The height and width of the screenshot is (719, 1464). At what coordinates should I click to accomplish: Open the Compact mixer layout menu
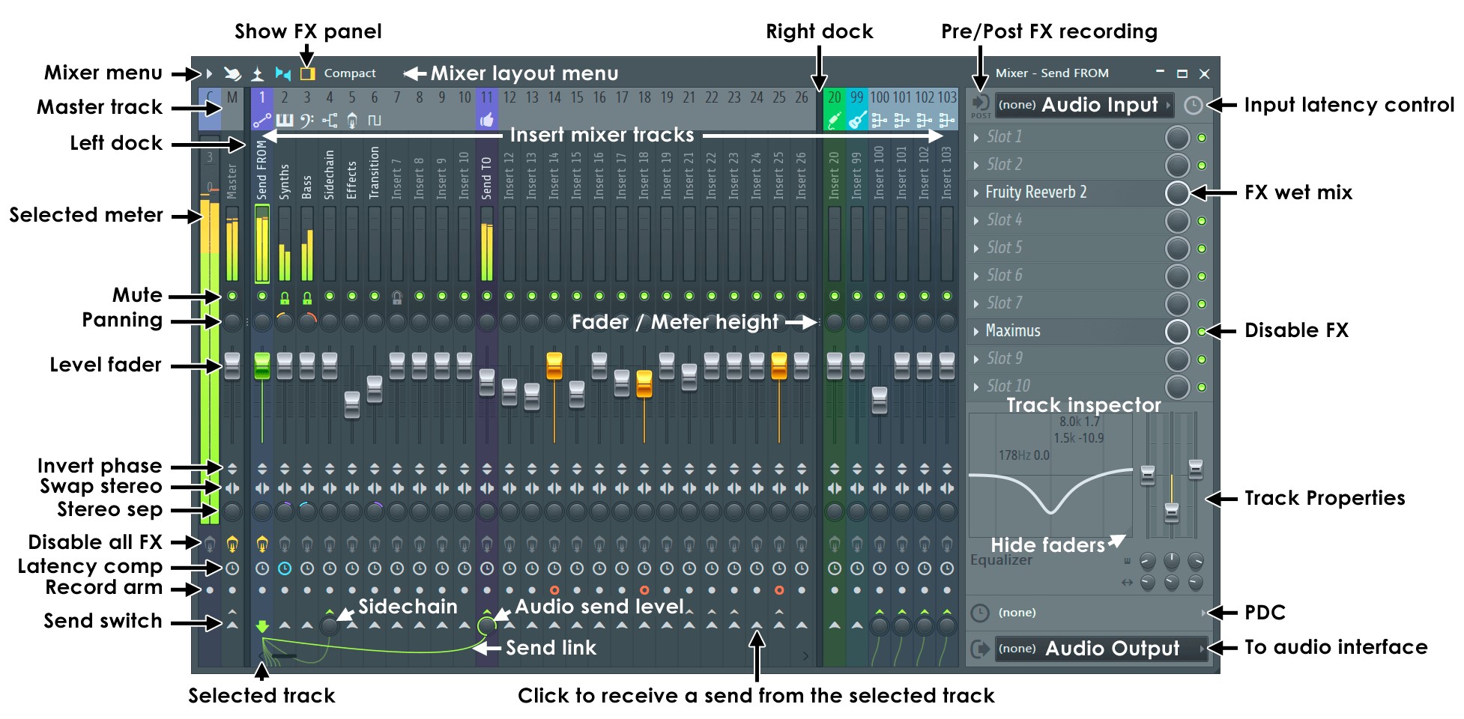[x=349, y=73]
